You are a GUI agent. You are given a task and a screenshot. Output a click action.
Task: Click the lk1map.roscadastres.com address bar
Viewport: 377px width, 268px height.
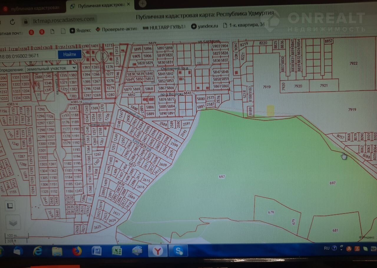pyautogui.click(x=63, y=20)
